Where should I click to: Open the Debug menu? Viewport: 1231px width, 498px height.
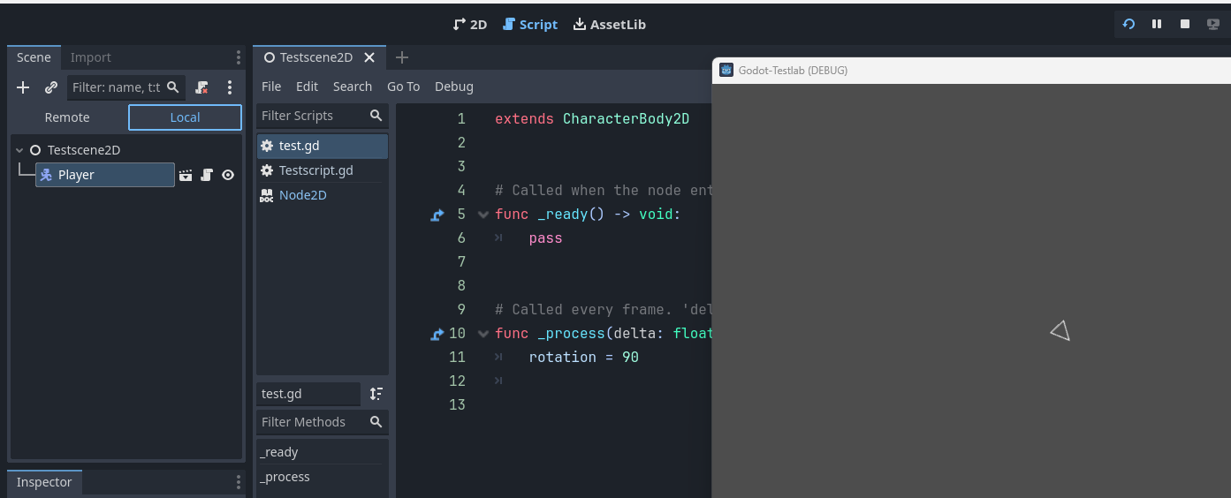454,87
